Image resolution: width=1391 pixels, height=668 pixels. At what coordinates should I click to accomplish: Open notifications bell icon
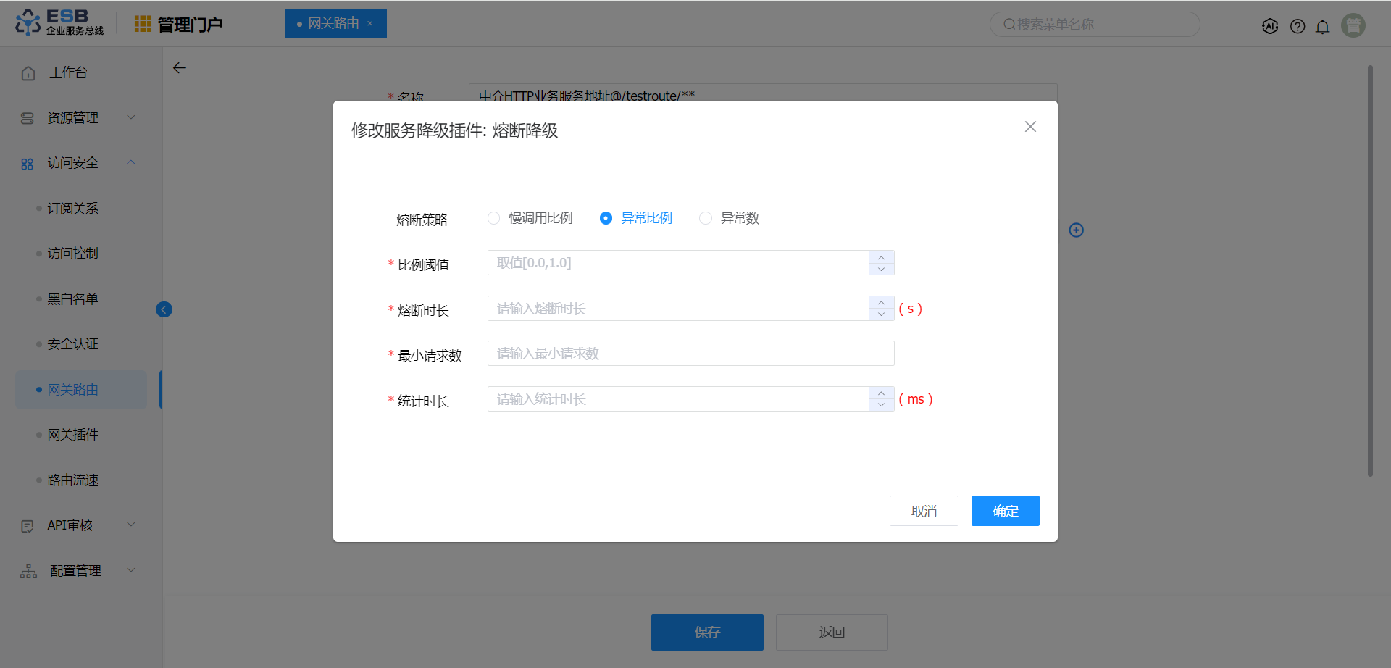(1322, 27)
